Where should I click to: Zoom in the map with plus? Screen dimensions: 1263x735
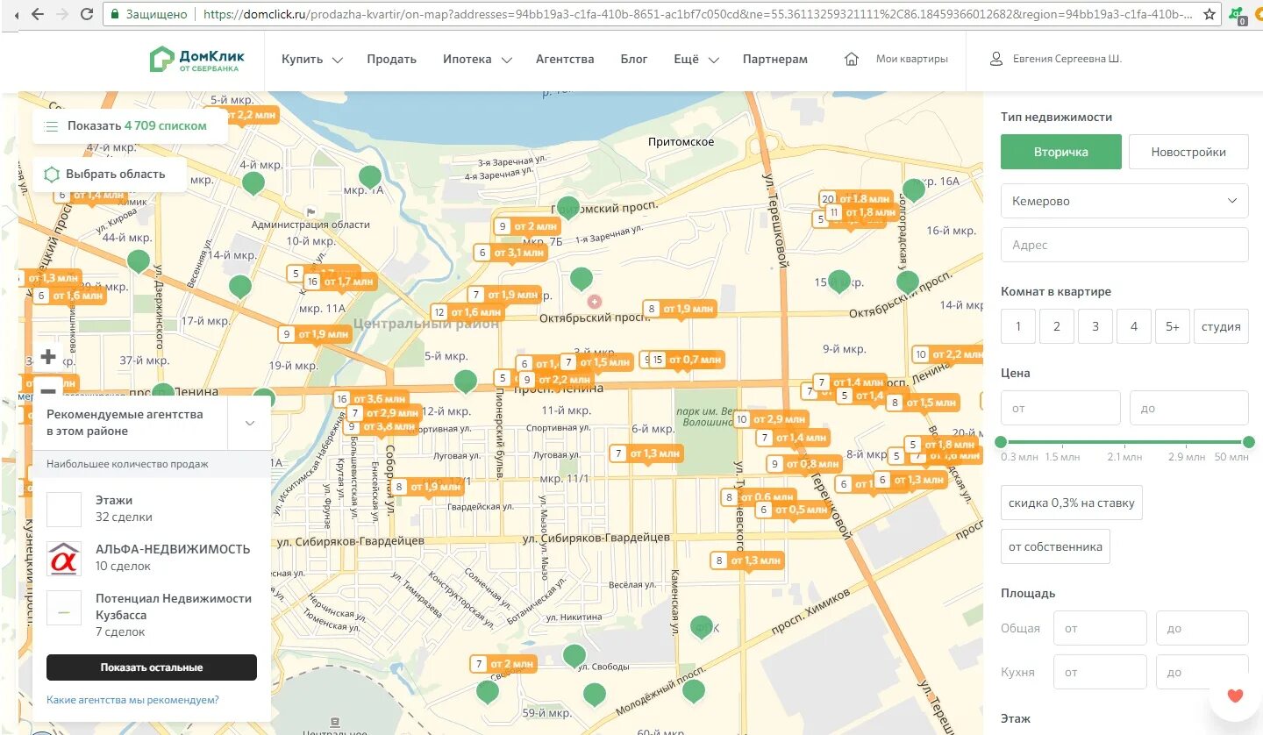(x=48, y=357)
